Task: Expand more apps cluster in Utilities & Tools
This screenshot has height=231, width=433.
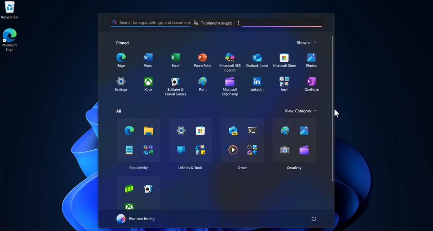Action: 200,150
